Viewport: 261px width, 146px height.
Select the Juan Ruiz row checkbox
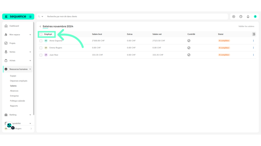41,55
